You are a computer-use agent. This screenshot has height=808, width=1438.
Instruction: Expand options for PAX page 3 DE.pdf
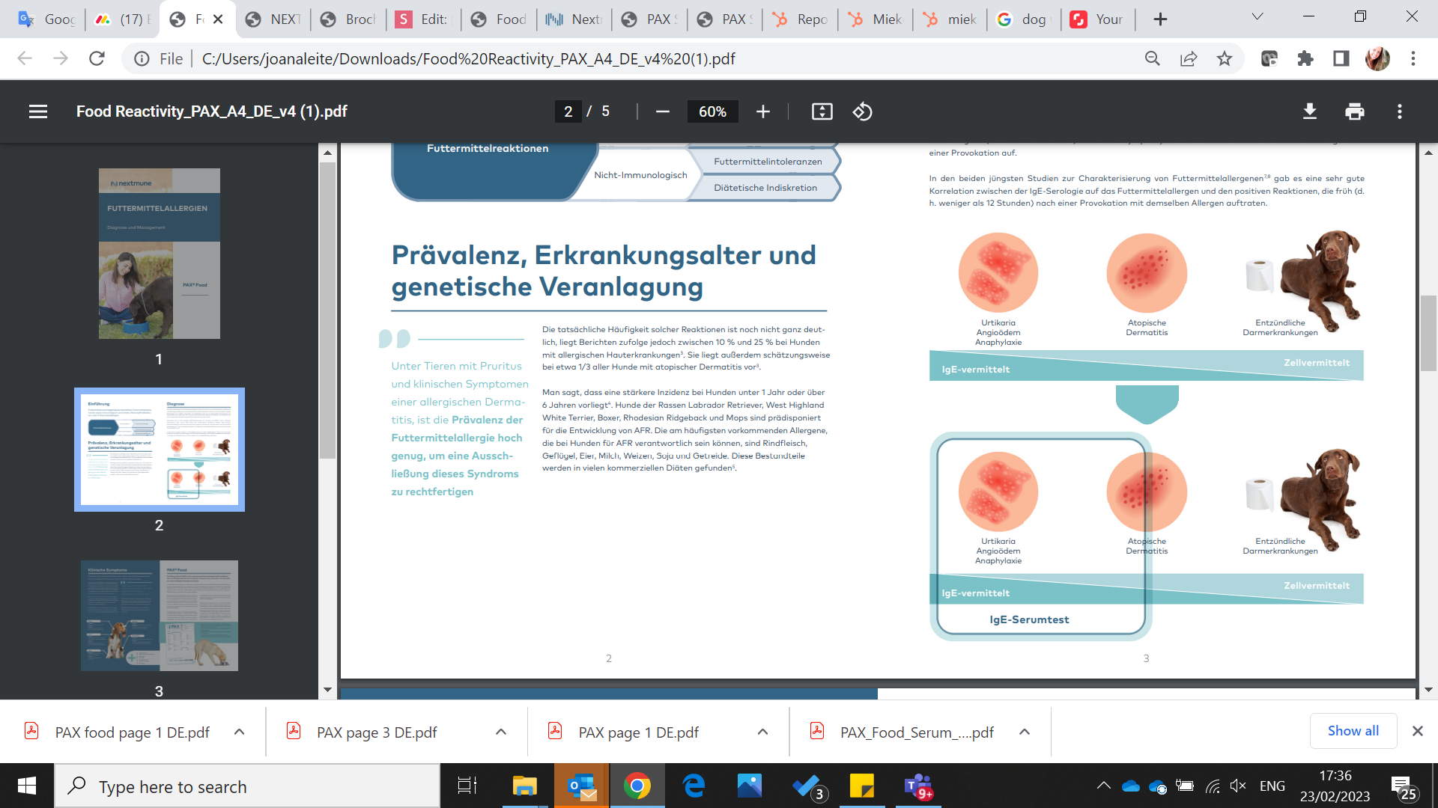coord(500,732)
